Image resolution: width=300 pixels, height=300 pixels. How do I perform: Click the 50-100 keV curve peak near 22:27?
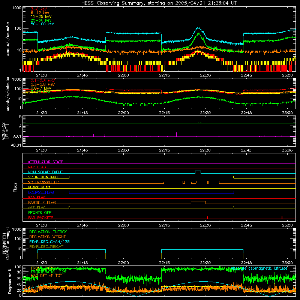[198, 28]
